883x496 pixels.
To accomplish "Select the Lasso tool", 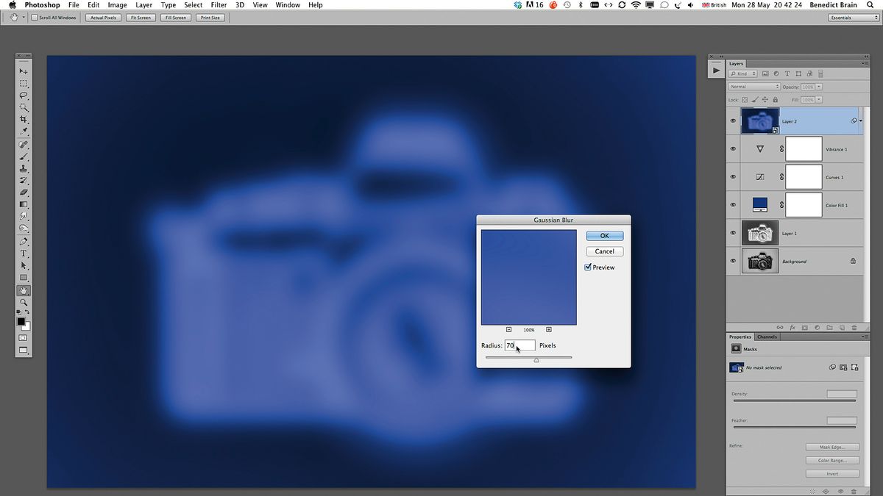I will click(24, 96).
